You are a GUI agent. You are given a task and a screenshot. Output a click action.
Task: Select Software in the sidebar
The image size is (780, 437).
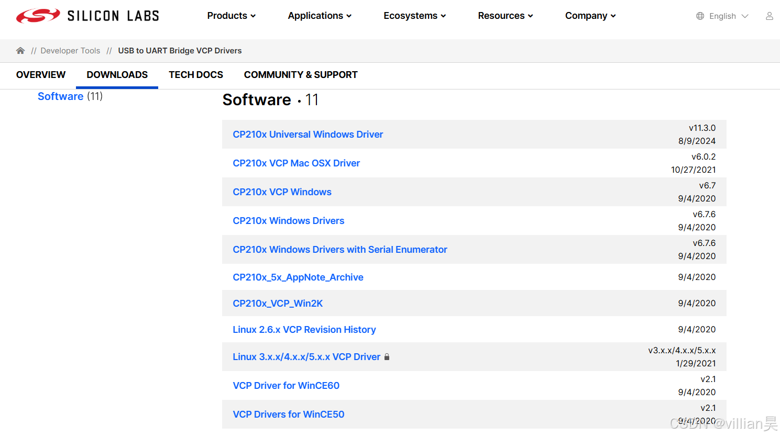[60, 96]
